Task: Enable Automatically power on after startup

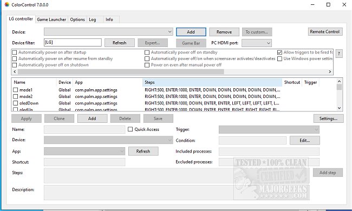Action: pyautogui.click(x=15, y=52)
